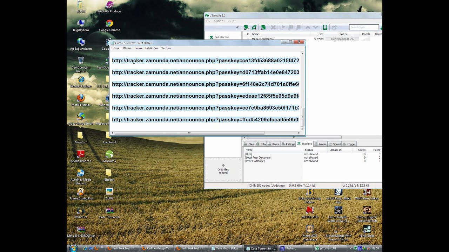This screenshot has width=449, height=252.
Task: Click Notepad scroll right arrow
Action: (299, 133)
